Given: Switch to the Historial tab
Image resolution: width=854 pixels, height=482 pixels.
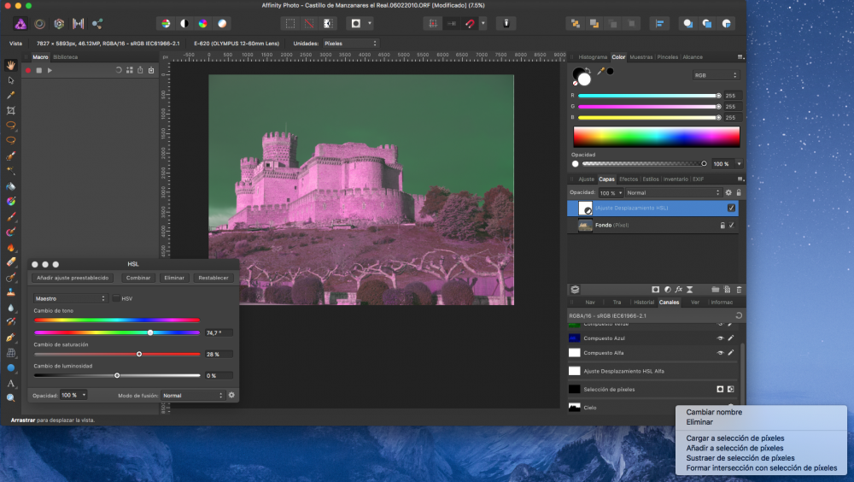Looking at the screenshot, I should coord(642,302).
